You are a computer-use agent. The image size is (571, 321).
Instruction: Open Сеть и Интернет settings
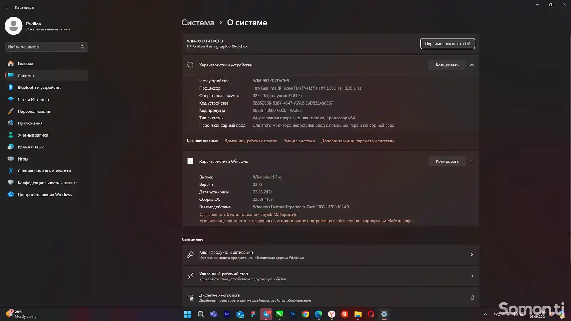pyautogui.click(x=46, y=100)
